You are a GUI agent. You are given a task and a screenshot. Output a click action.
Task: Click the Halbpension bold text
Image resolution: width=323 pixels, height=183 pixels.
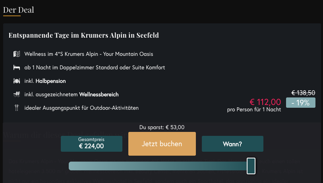click(51, 81)
